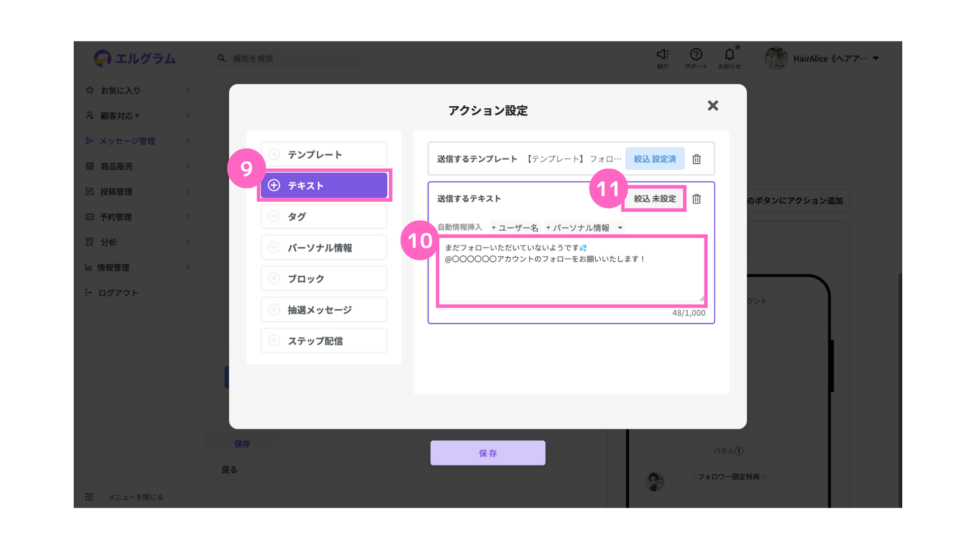The height and width of the screenshot is (549, 976).
Task: Select パーソナル情報 action type
Action: [x=324, y=247]
